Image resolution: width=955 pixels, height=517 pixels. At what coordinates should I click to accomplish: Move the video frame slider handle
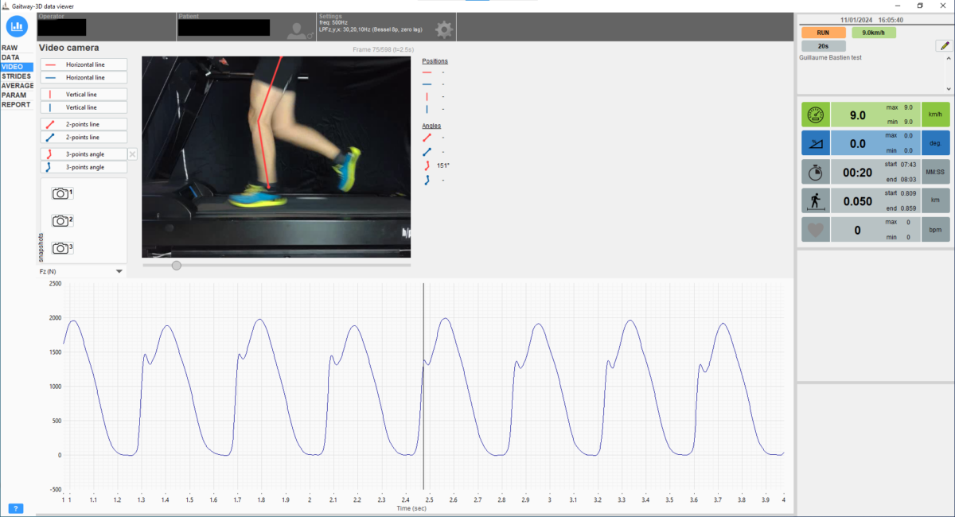(x=177, y=265)
